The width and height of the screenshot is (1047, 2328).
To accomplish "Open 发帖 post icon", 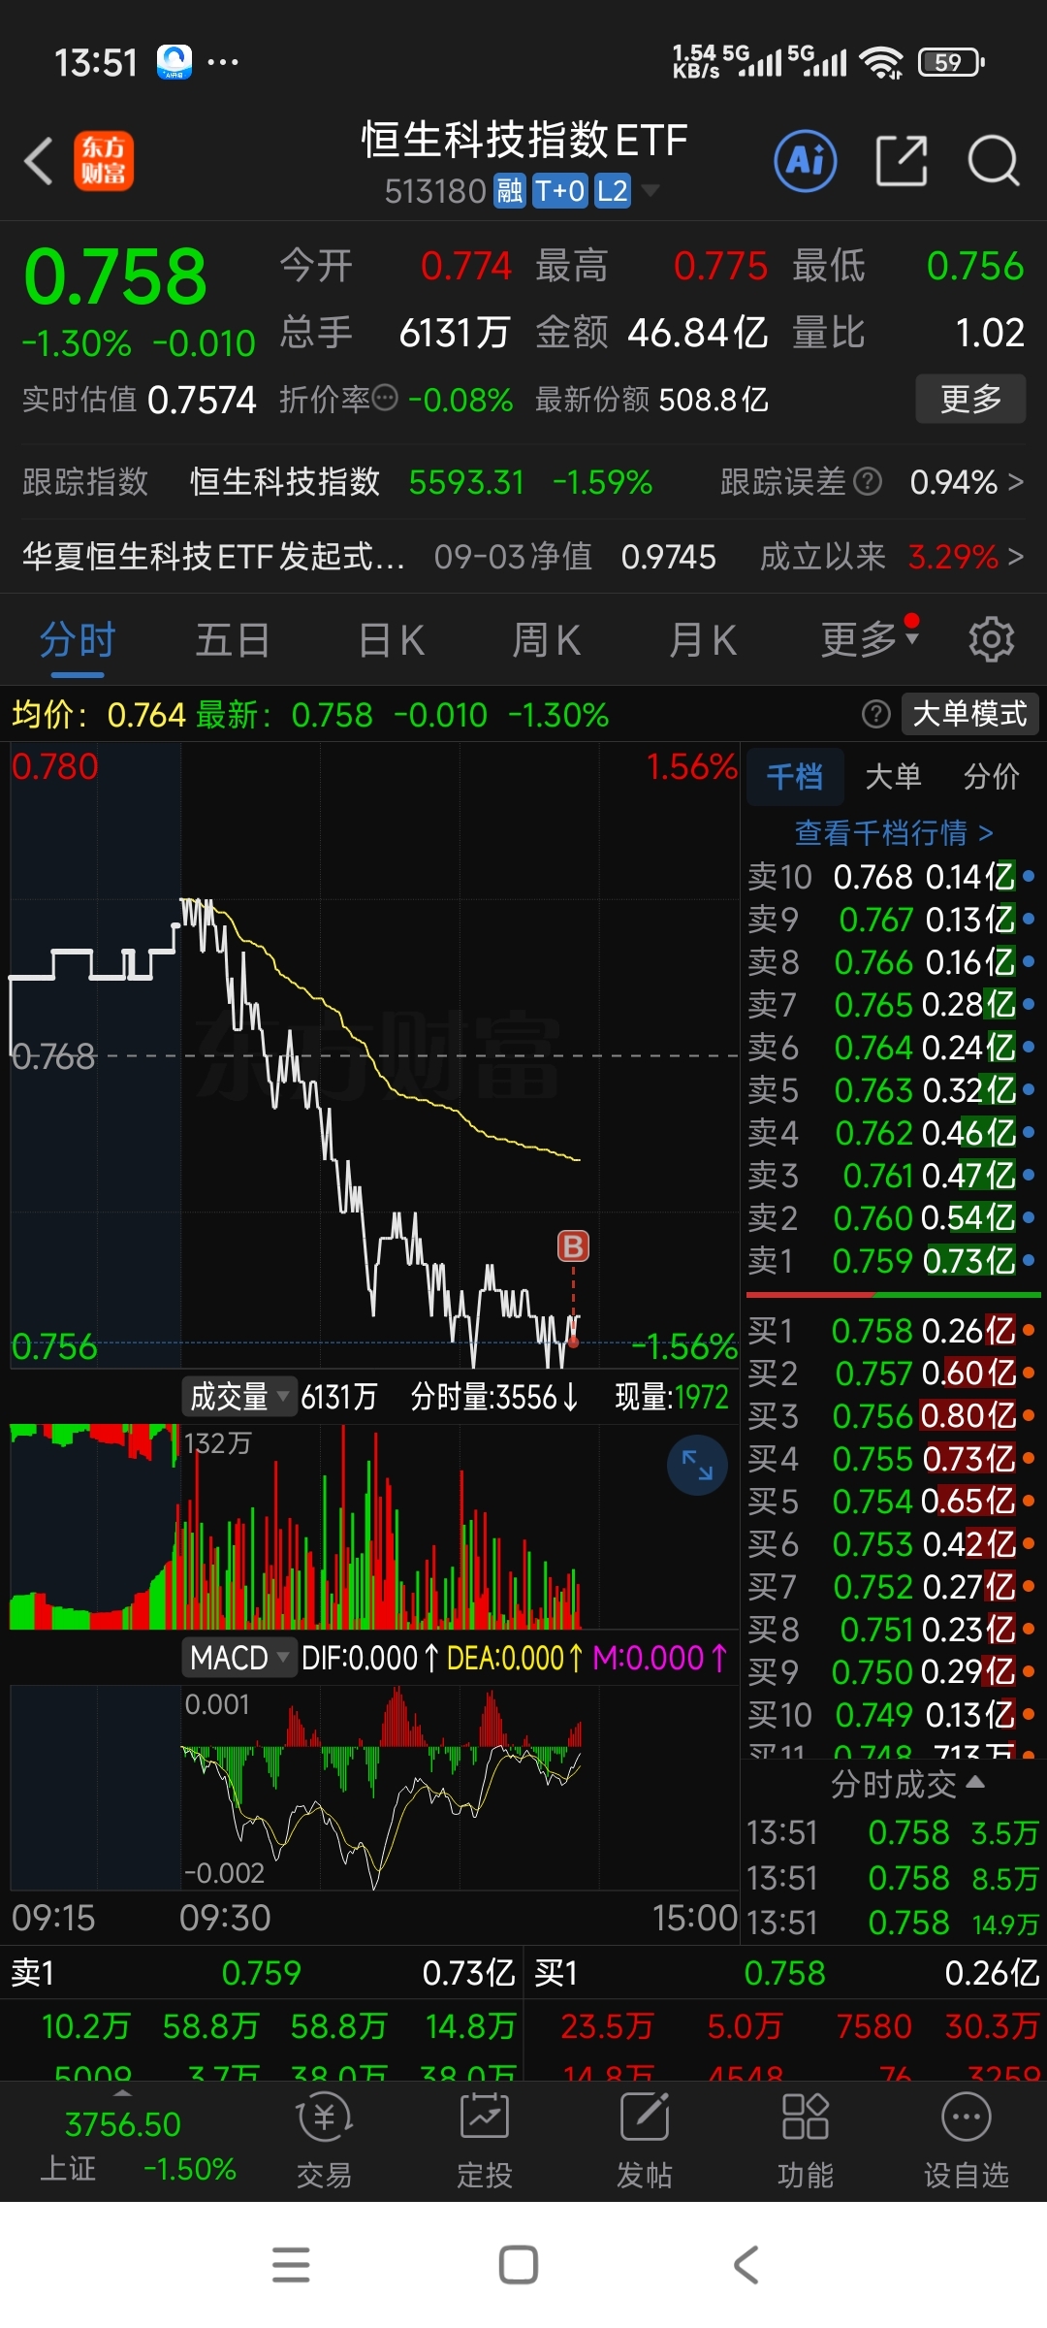I will pos(645,2142).
